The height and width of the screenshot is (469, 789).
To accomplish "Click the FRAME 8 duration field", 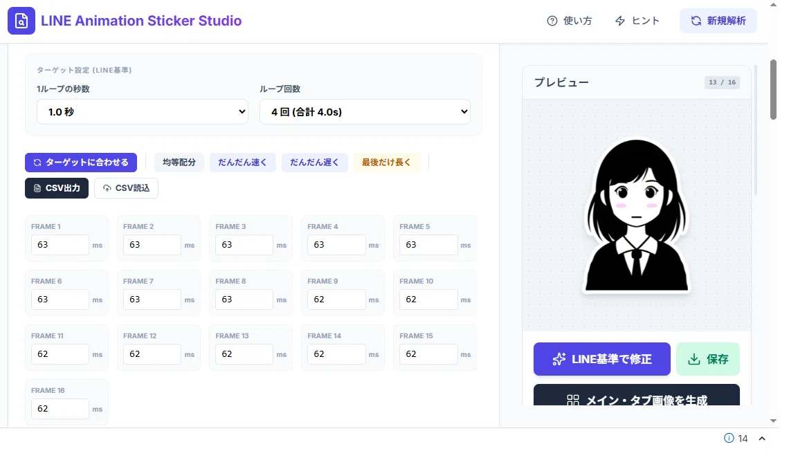I will pyautogui.click(x=244, y=300).
